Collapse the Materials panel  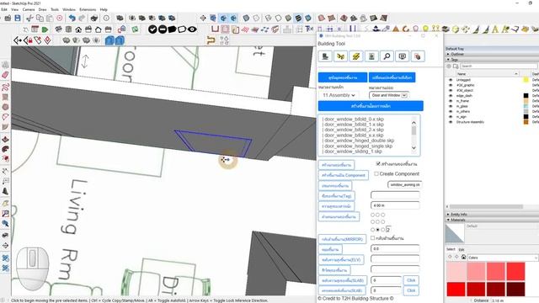click(x=448, y=220)
